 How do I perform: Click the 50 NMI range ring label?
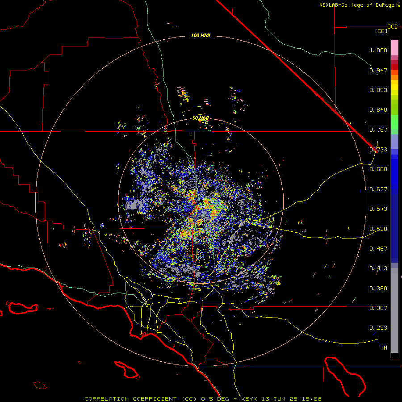pyautogui.click(x=201, y=118)
